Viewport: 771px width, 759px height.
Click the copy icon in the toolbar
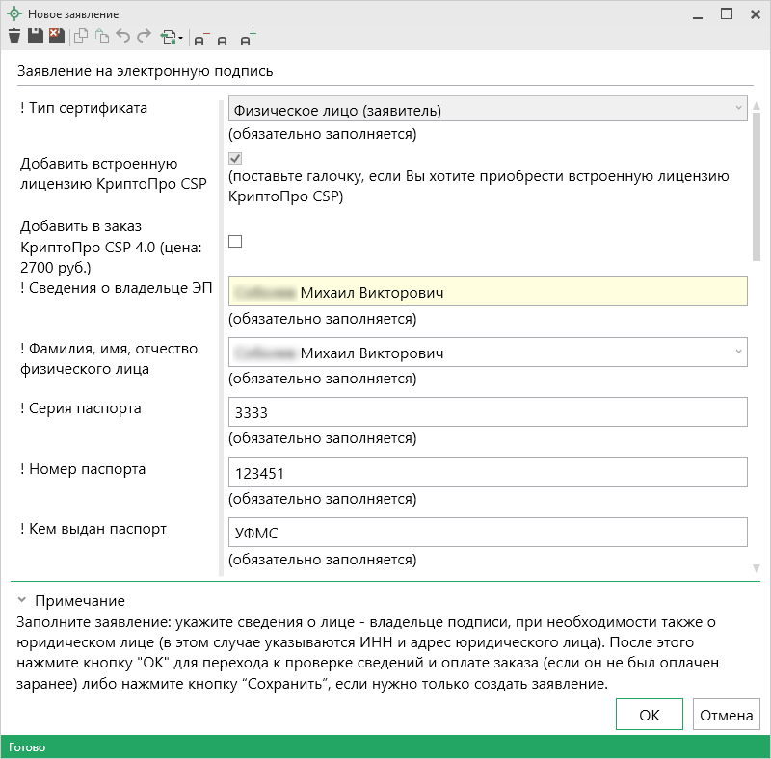pos(82,38)
